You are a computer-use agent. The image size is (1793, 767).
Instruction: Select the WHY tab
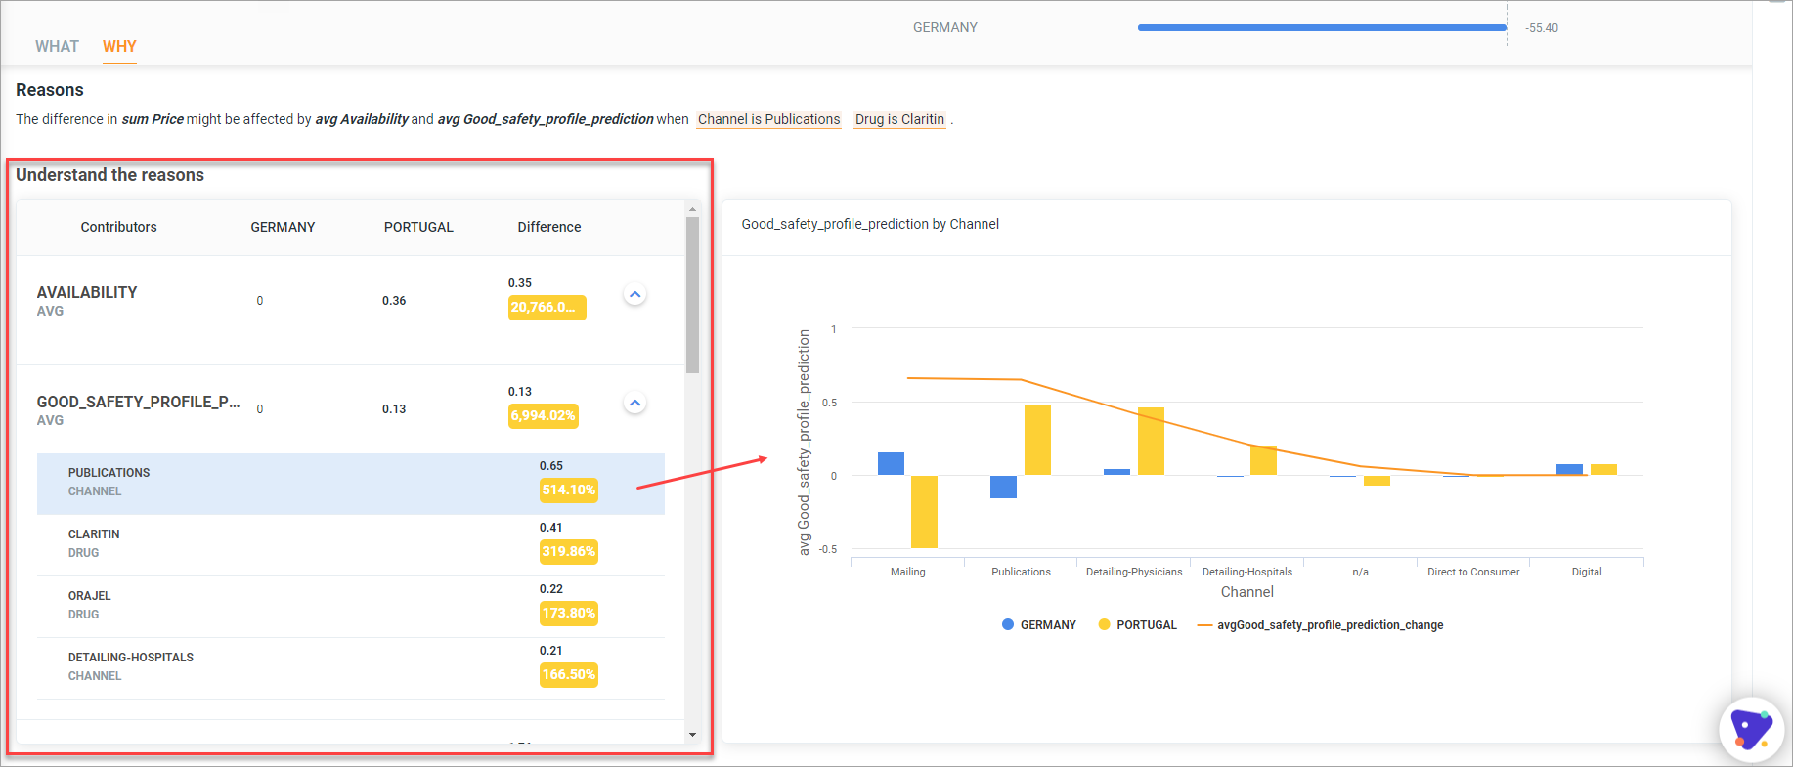[119, 46]
